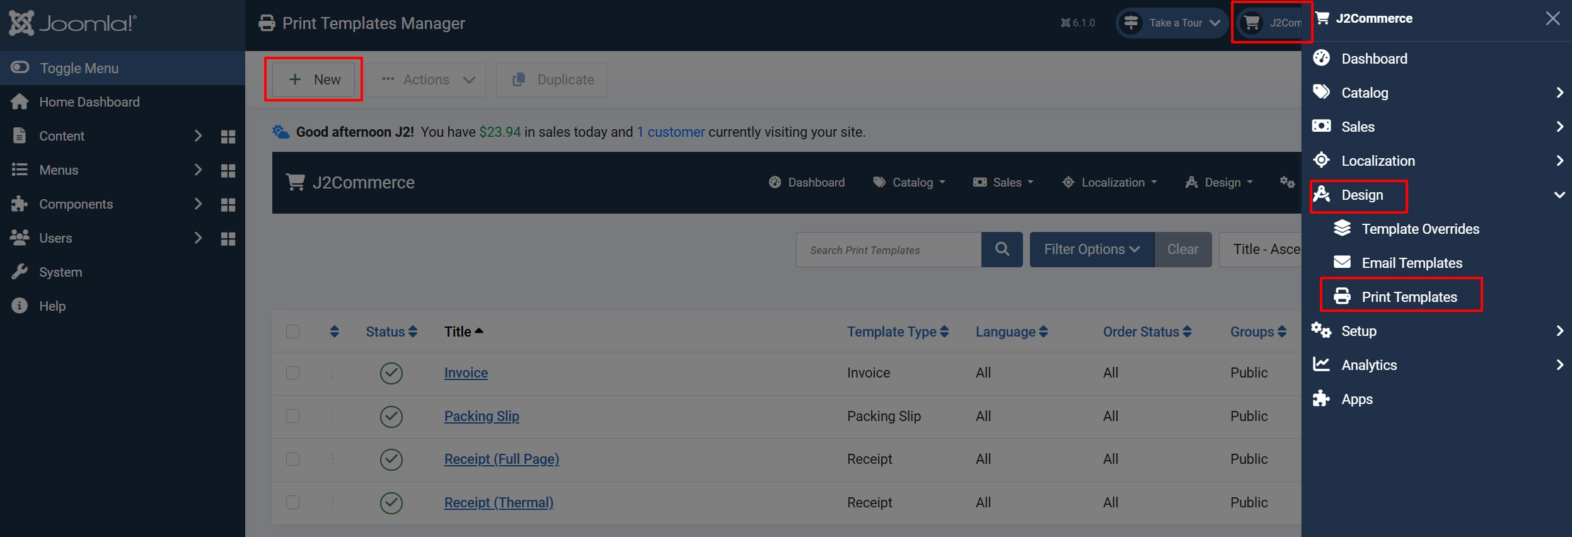Open Dashboard in the J2Commerce navbar
This screenshot has height=537, width=1572.
807,182
